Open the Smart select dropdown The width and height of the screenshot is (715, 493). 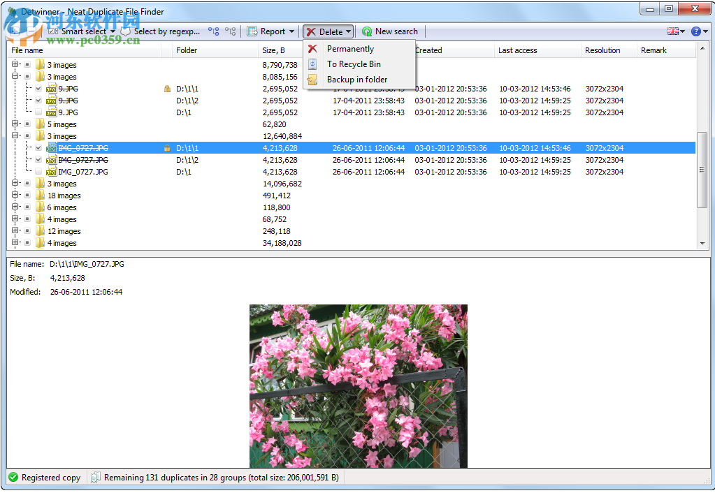82,31
